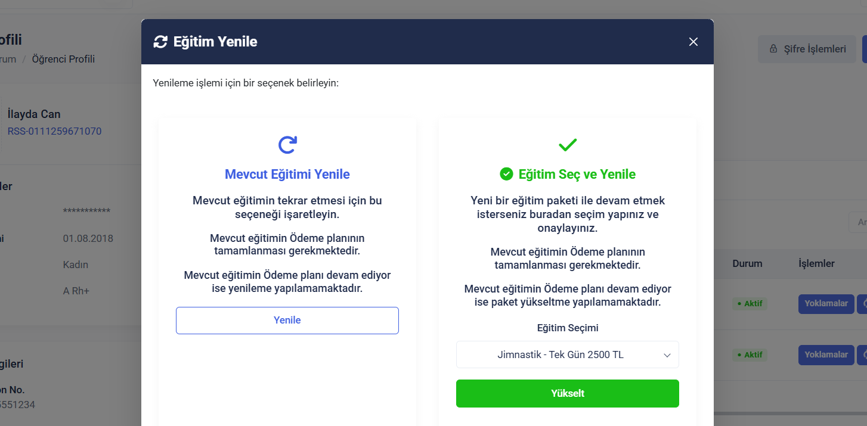Open the student code link RSS-0111259671070
Image resolution: width=867 pixels, height=426 pixels.
(x=55, y=131)
